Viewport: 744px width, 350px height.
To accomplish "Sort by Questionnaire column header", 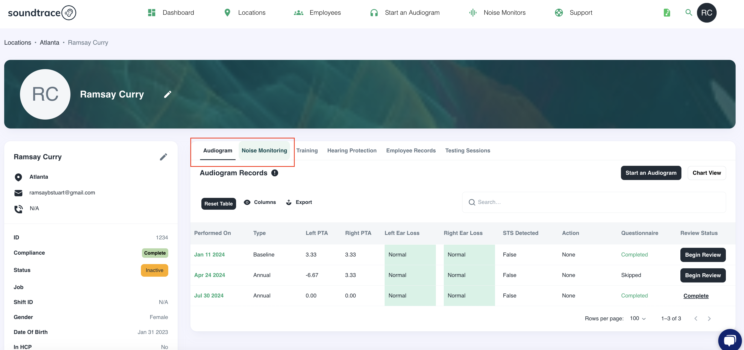I will coord(639,233).
